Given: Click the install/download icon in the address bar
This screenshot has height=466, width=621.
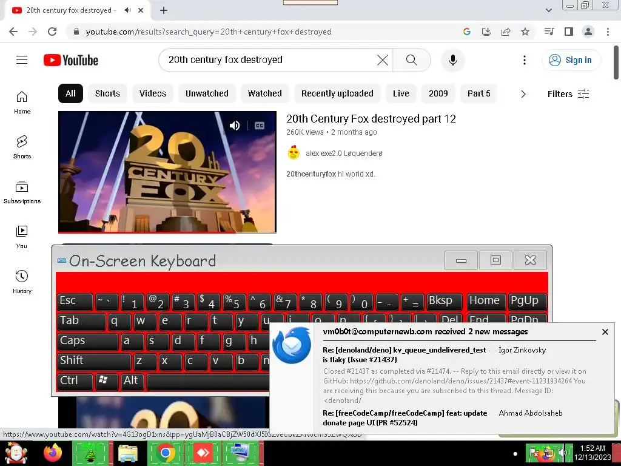Looking at the screenshot, I should coord(486,32).
